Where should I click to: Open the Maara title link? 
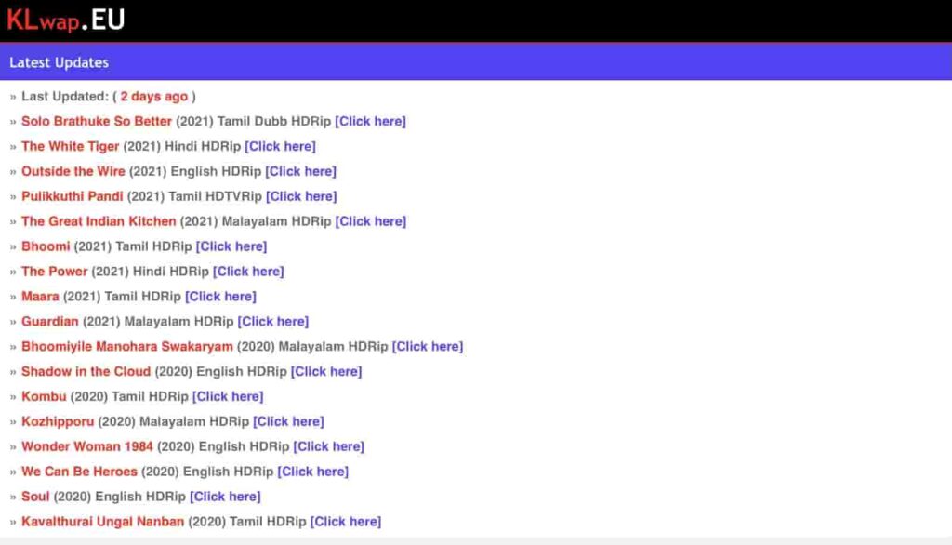coord(40,297)
